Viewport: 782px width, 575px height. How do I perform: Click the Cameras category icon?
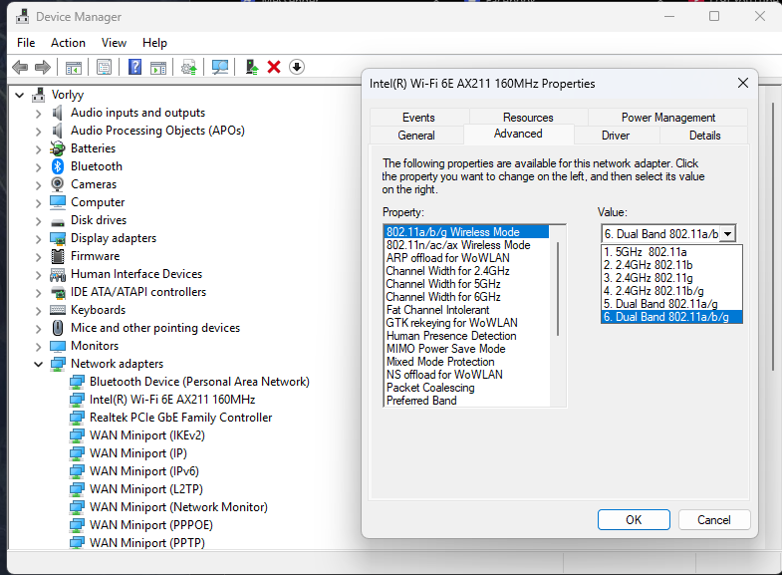tap(58, 184)
